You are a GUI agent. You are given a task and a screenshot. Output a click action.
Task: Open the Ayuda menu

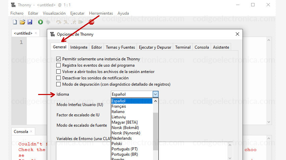point(123,13)
